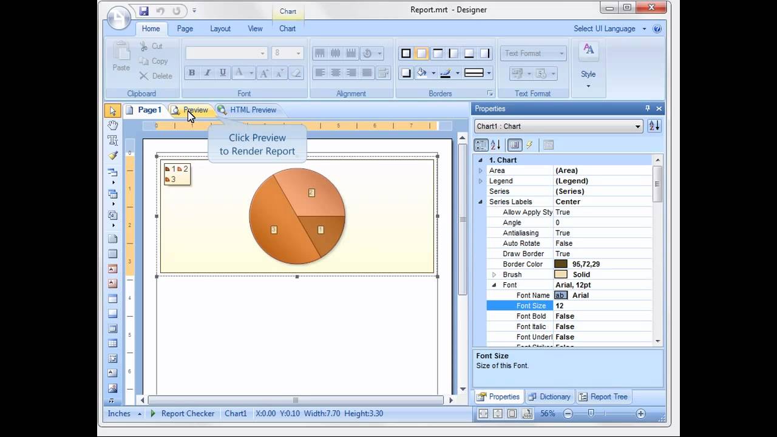Align text left in Alignment group
This screenshot has height=437, width=777.
[320, 73]
